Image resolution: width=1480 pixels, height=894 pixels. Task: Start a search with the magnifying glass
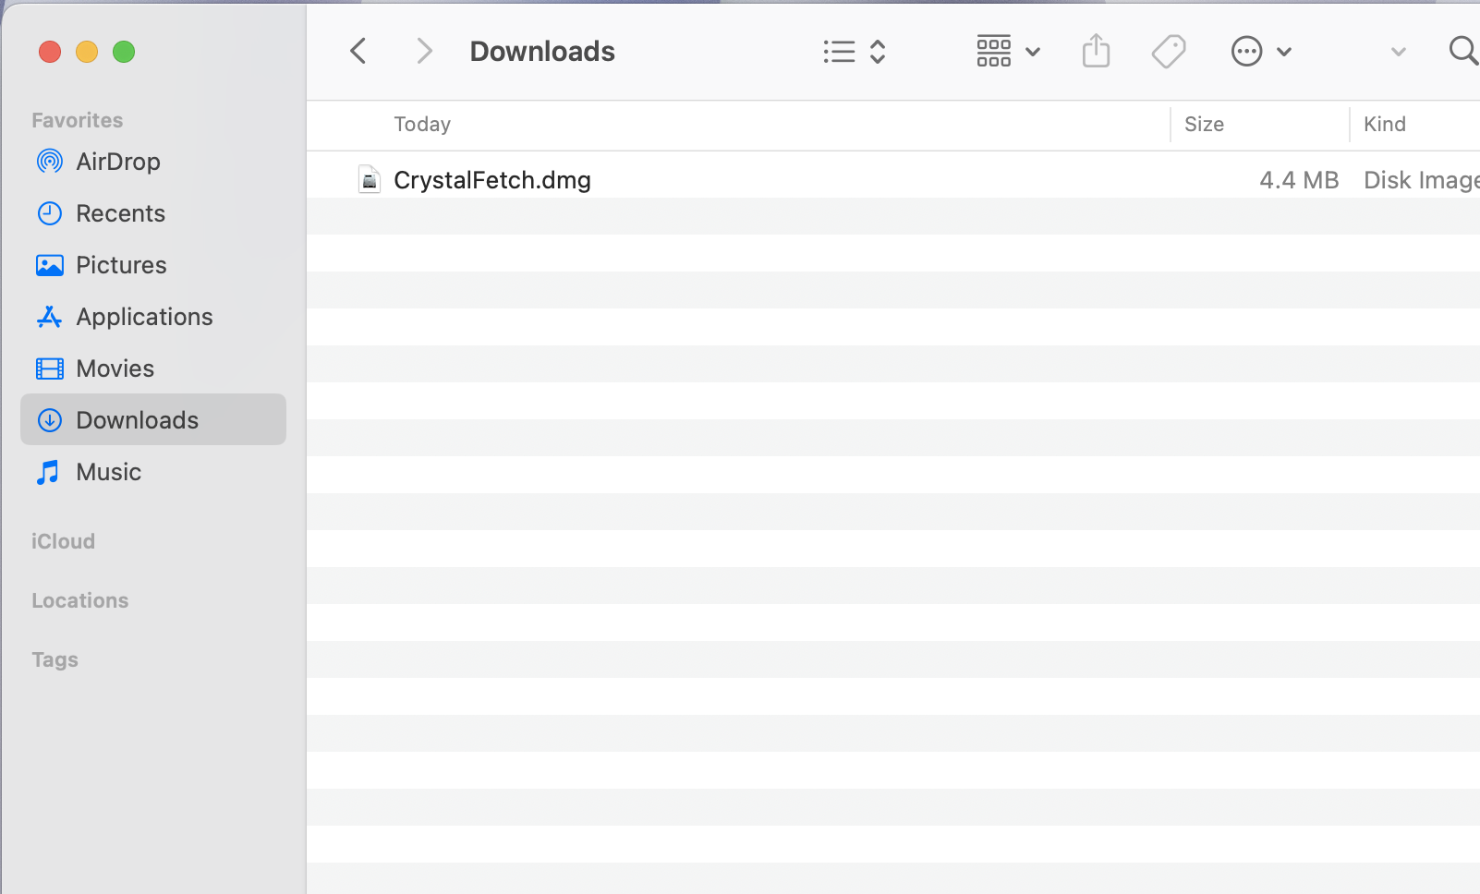click(x=1462, y=51)
